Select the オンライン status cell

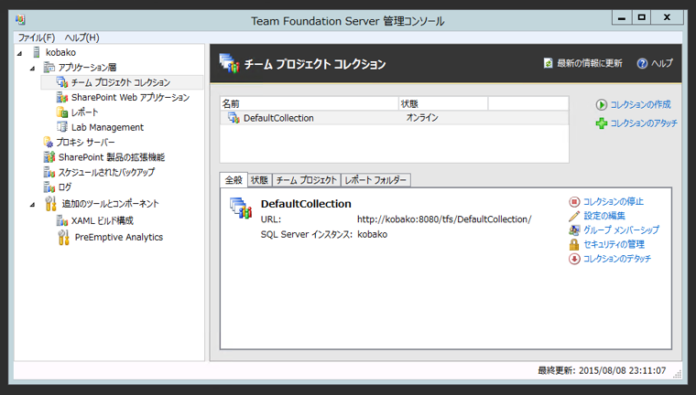(422, 118)
